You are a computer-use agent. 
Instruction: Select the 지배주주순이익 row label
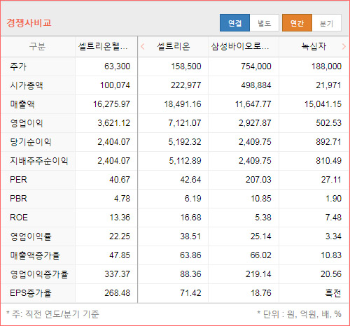click(x=39, y=161)
